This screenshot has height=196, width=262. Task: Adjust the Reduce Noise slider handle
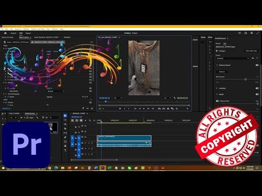(258, 103)
